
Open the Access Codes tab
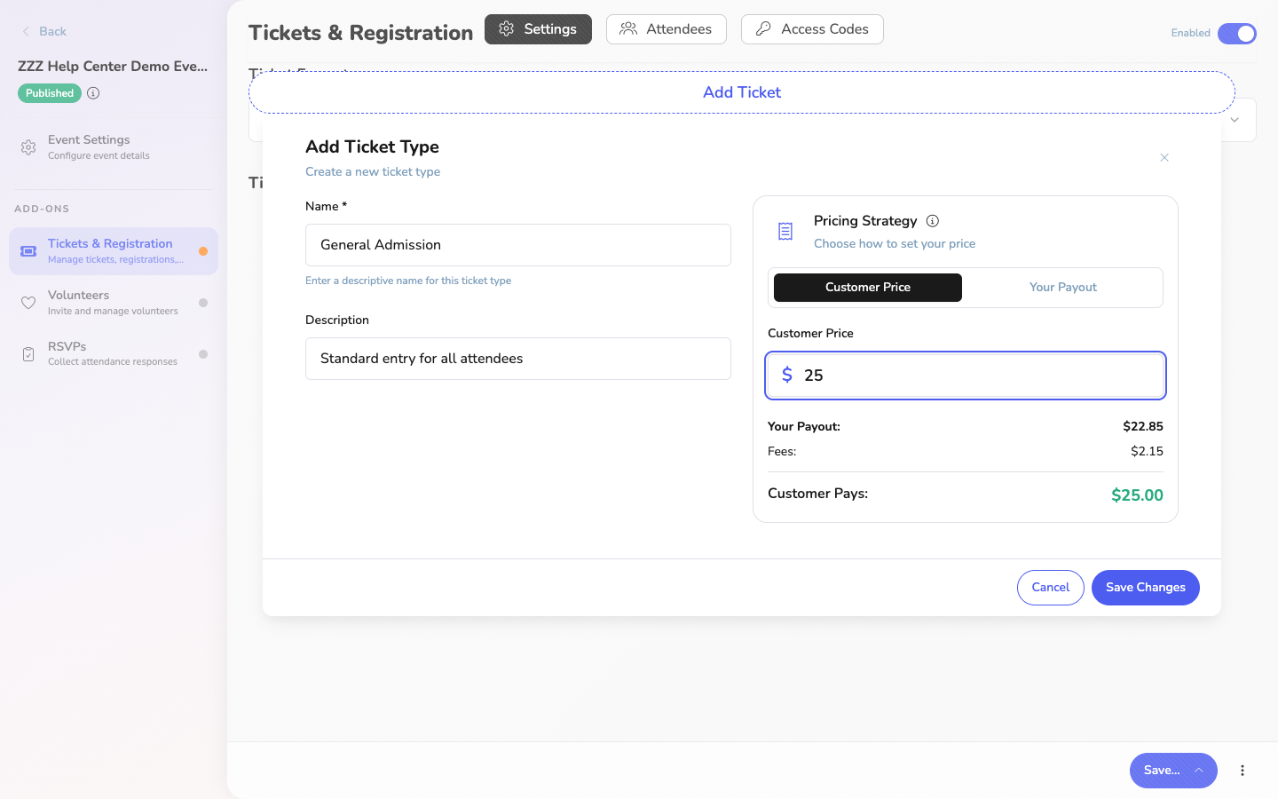(812, 29)
